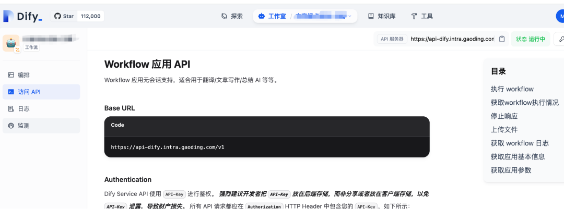This screenshot has width=564, height=209.
Task: Click the 工作流 tag label
Action: [31, 47]
